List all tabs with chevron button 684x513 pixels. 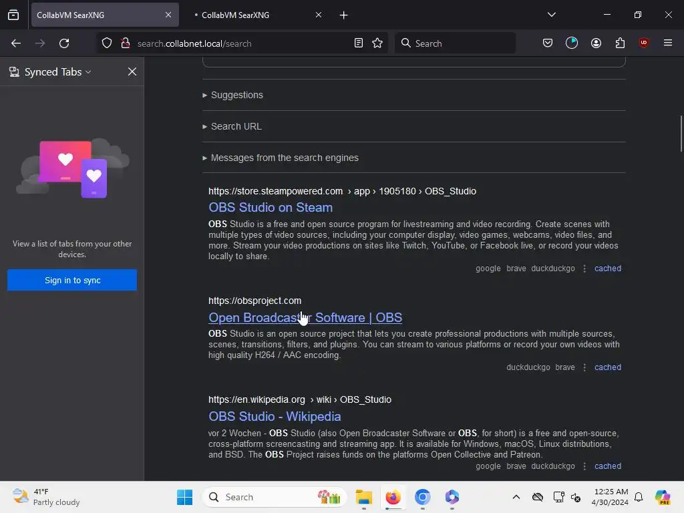click(552, 15)
